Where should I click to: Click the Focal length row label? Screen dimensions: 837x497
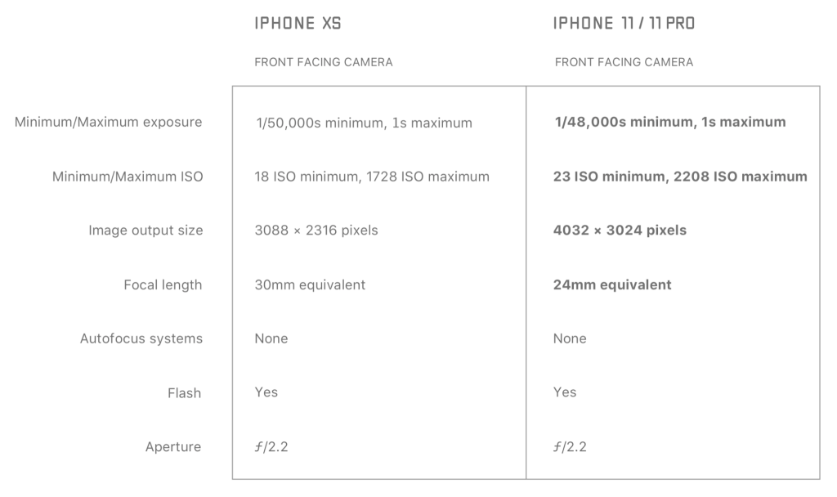[162, 285]
